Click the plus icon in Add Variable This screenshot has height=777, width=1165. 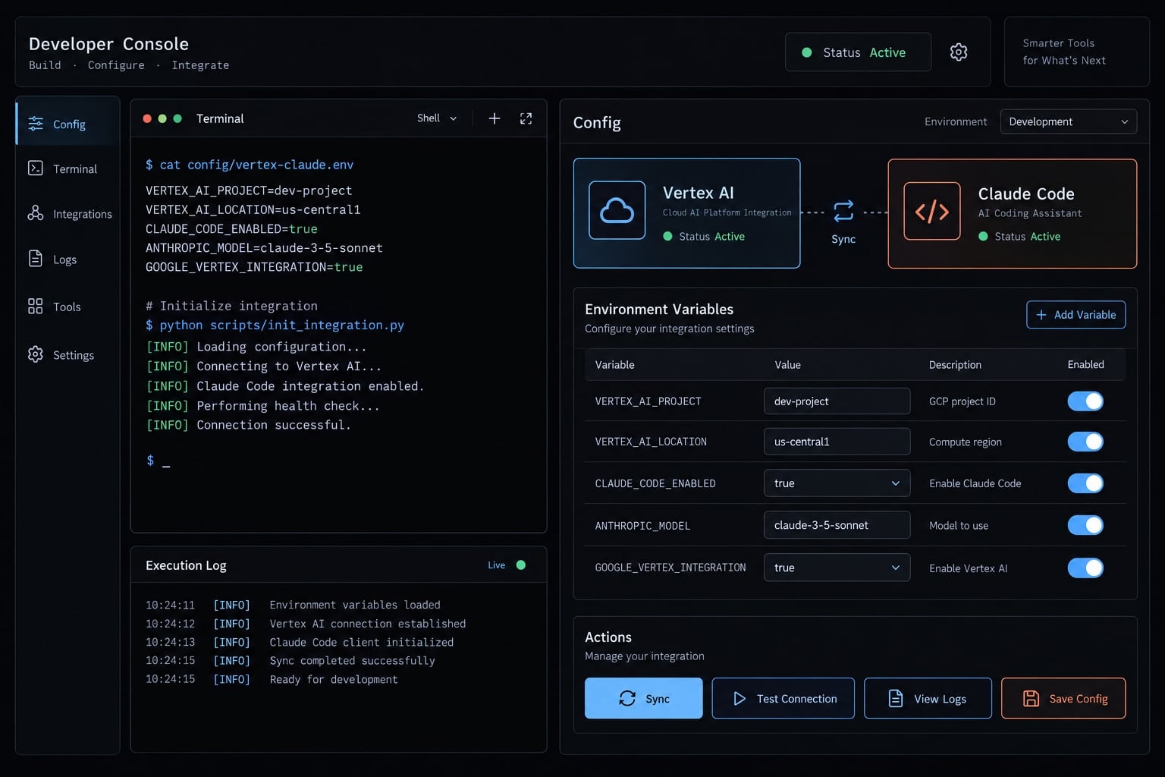point(1041,315)
